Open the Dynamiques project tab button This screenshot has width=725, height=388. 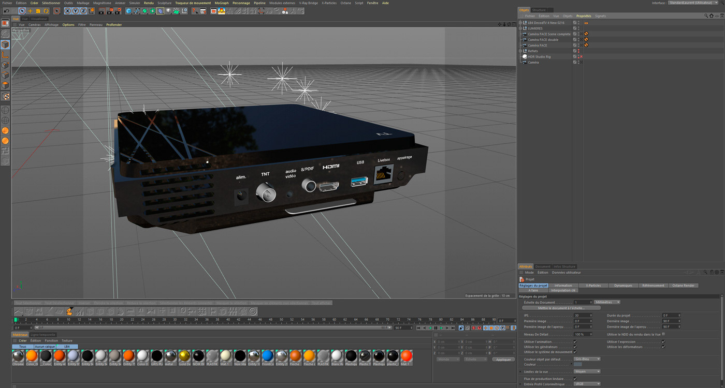coord(624,286)
